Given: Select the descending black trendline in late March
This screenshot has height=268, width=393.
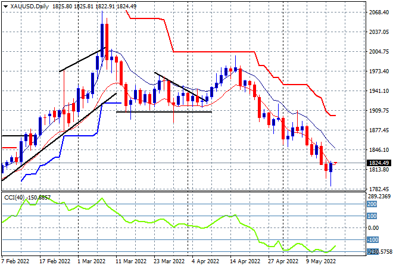Looking at the screenshot, I should 180,87.
